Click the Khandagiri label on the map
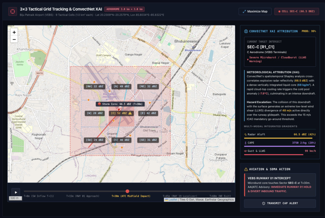Image resolution: width=325 pixels, height=218 pixels. 25,49
